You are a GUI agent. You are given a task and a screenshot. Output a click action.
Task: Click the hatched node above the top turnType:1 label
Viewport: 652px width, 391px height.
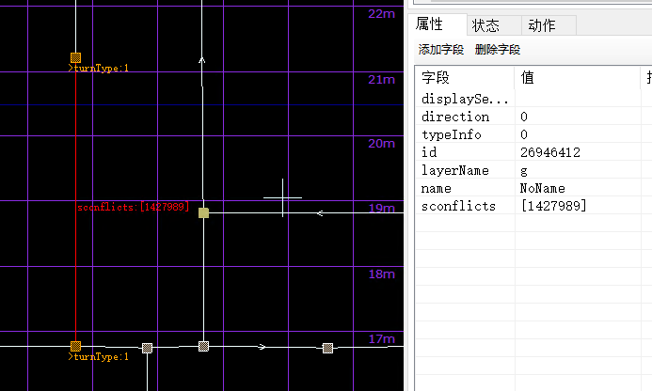(x=75, y=57)
